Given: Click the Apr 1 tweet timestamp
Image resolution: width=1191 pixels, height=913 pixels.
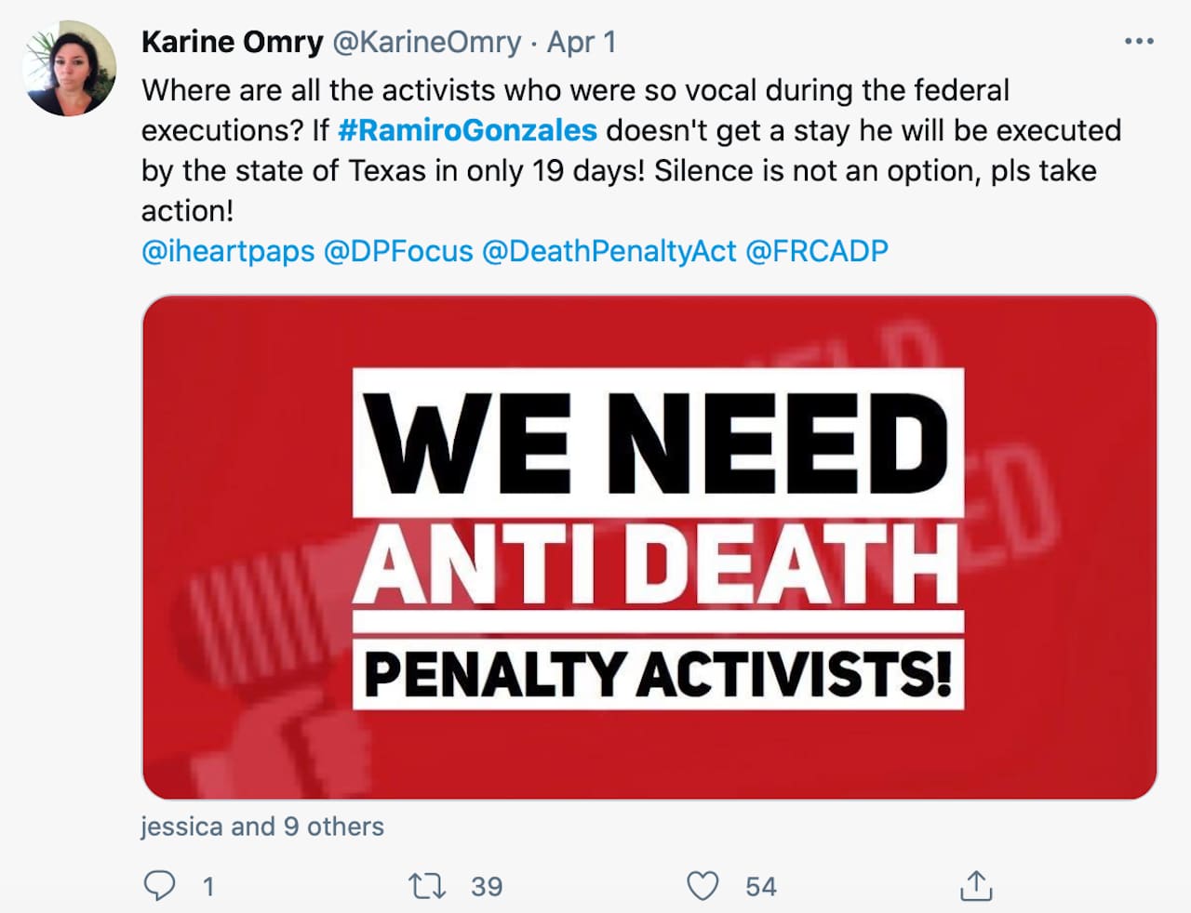Looking at the screenshot, I should [581, 42].
